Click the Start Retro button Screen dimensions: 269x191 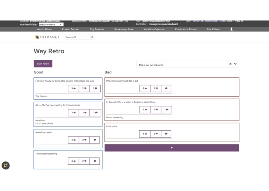[x=43, y=64]
